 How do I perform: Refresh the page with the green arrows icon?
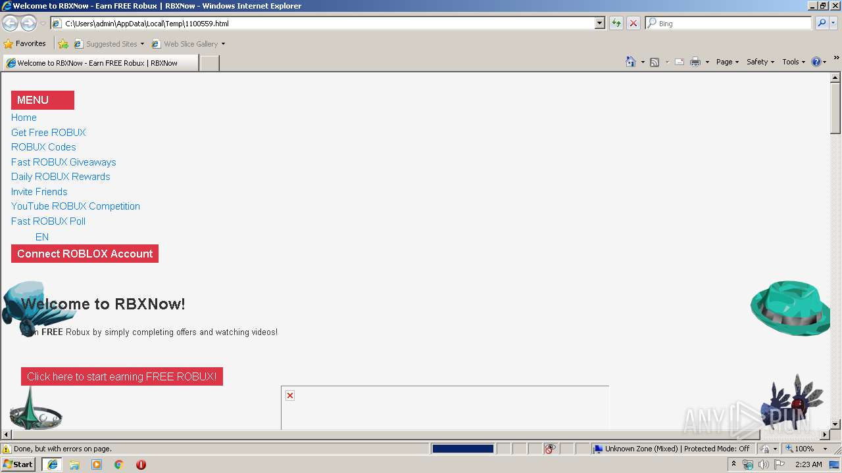616,23
